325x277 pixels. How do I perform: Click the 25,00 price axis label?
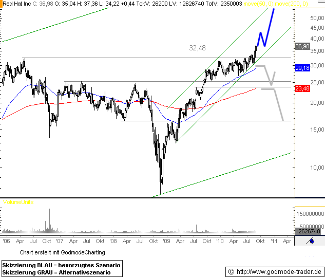click(317, 82)
